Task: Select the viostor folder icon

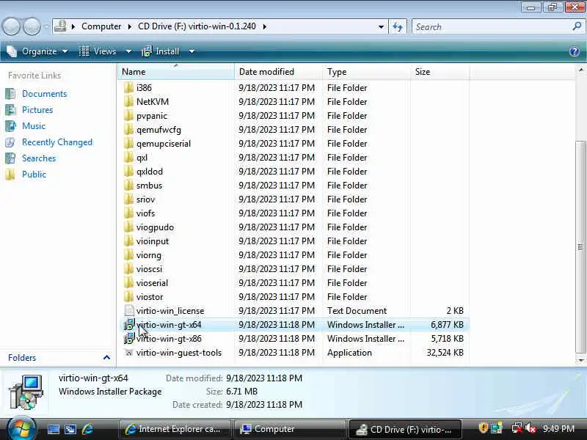Action: 129,297
